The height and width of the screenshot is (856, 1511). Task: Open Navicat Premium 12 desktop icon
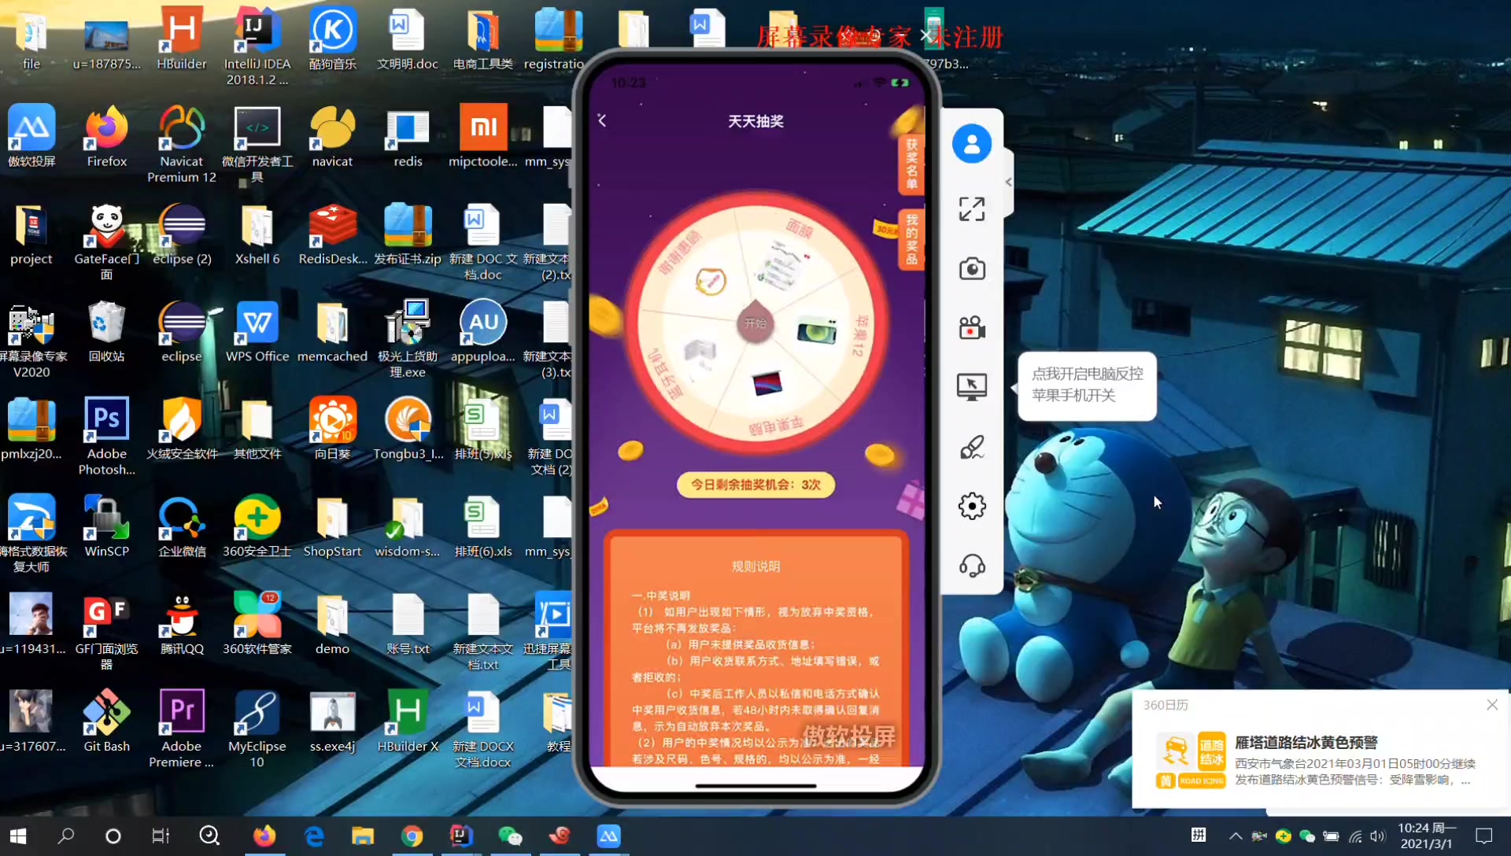tap(182, 145)
